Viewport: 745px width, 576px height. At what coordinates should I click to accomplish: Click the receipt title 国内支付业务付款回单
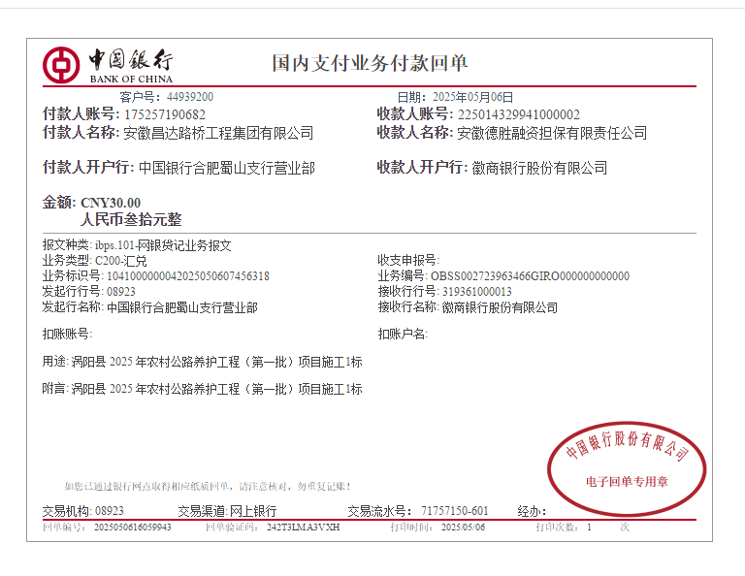click(x=370, y=64)
